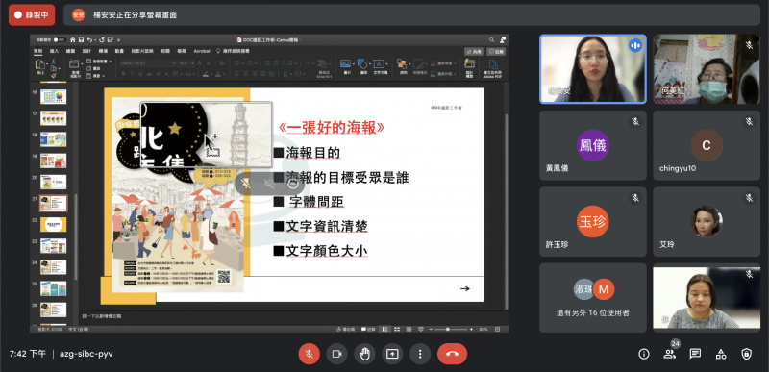Click the fit slide to window icon
Viewport: 769px width, 372px height.
[497, 330]
